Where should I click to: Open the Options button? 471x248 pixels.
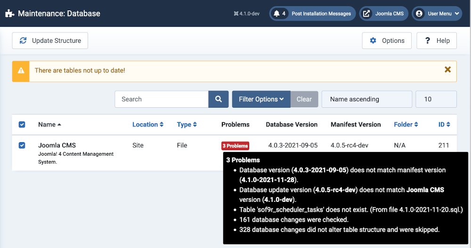pos(387,40)
